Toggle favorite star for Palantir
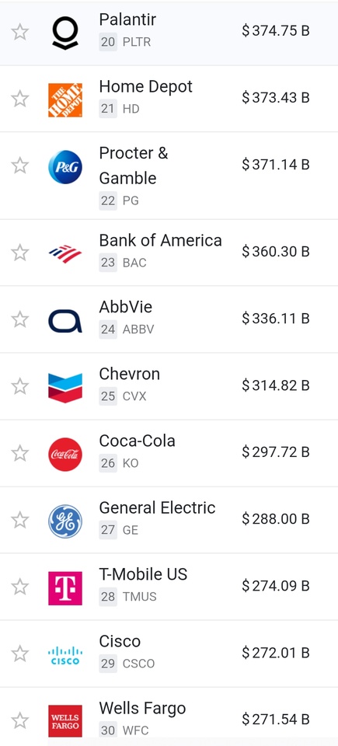 (20, 33)
